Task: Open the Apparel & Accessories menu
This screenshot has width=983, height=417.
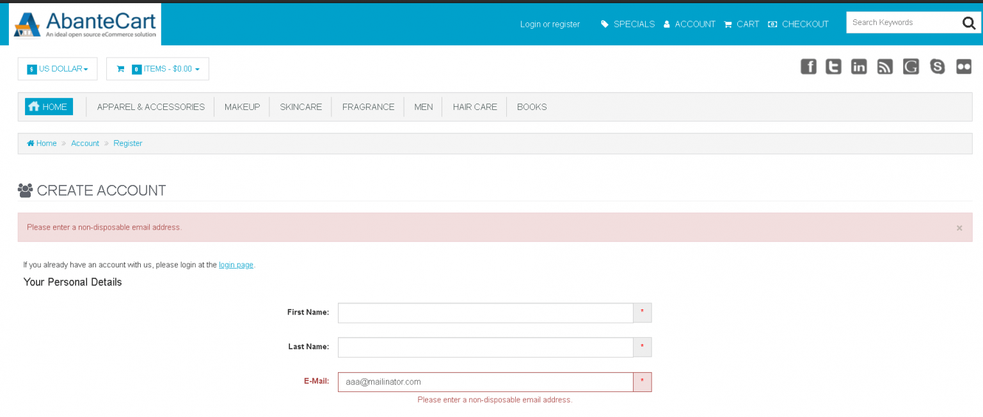Action: [150, 107]
